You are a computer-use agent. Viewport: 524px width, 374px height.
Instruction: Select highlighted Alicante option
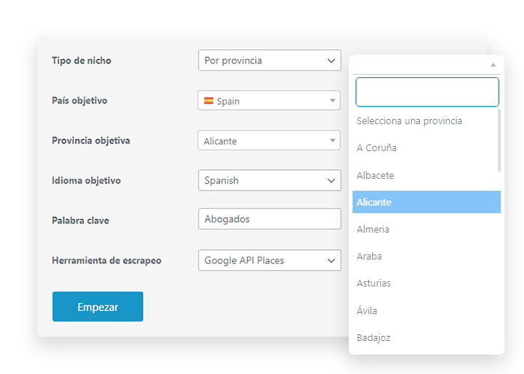tap(427, 202)
